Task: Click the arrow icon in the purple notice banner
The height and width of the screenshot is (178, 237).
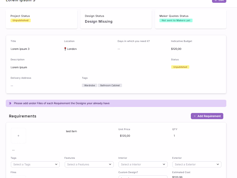Action: [x=10, y=103]
